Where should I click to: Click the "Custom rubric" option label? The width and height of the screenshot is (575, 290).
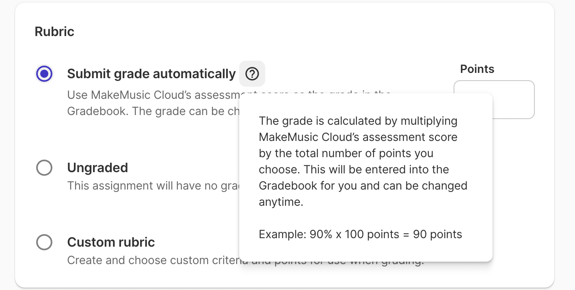coord(111,242)
